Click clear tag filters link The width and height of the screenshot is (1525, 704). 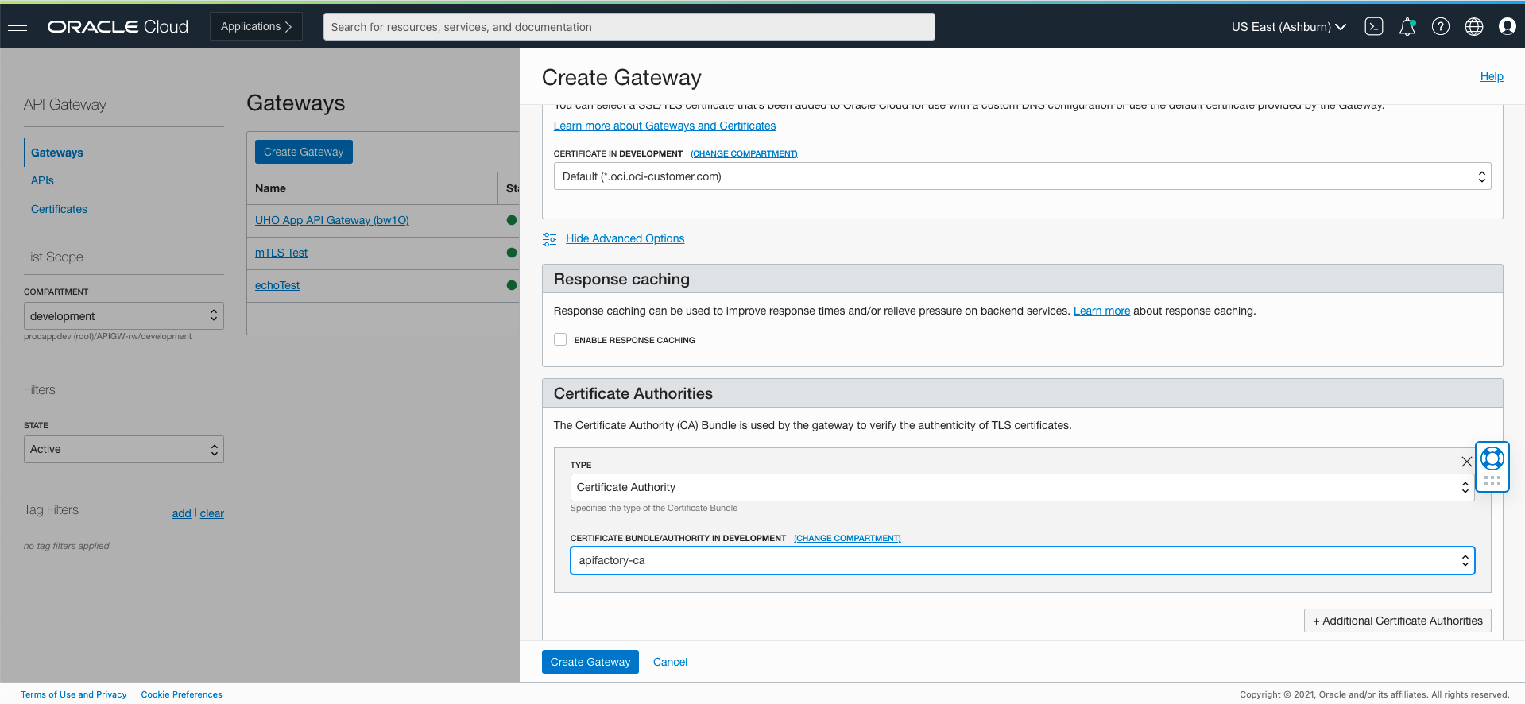point(212,513)
